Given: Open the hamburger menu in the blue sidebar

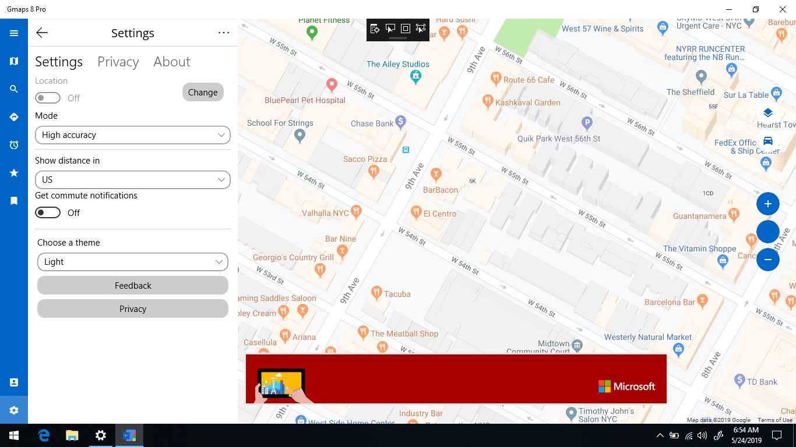Looking at the screenshot, I should point(14,33).
